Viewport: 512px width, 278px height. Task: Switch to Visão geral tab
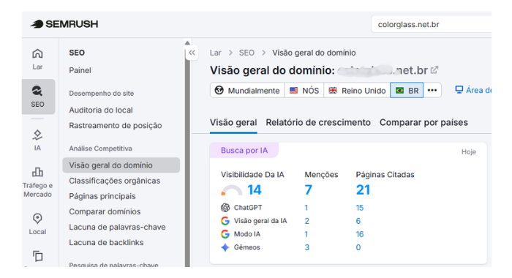coord(233,122)
